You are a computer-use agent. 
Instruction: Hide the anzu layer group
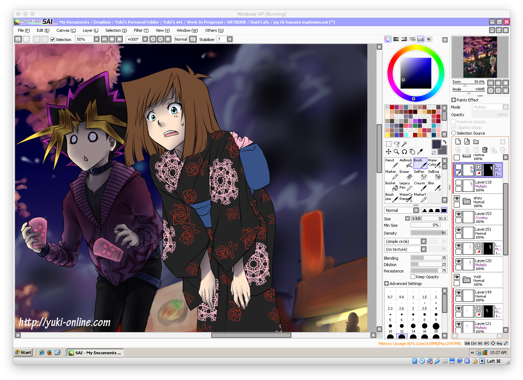coord(457,197)
